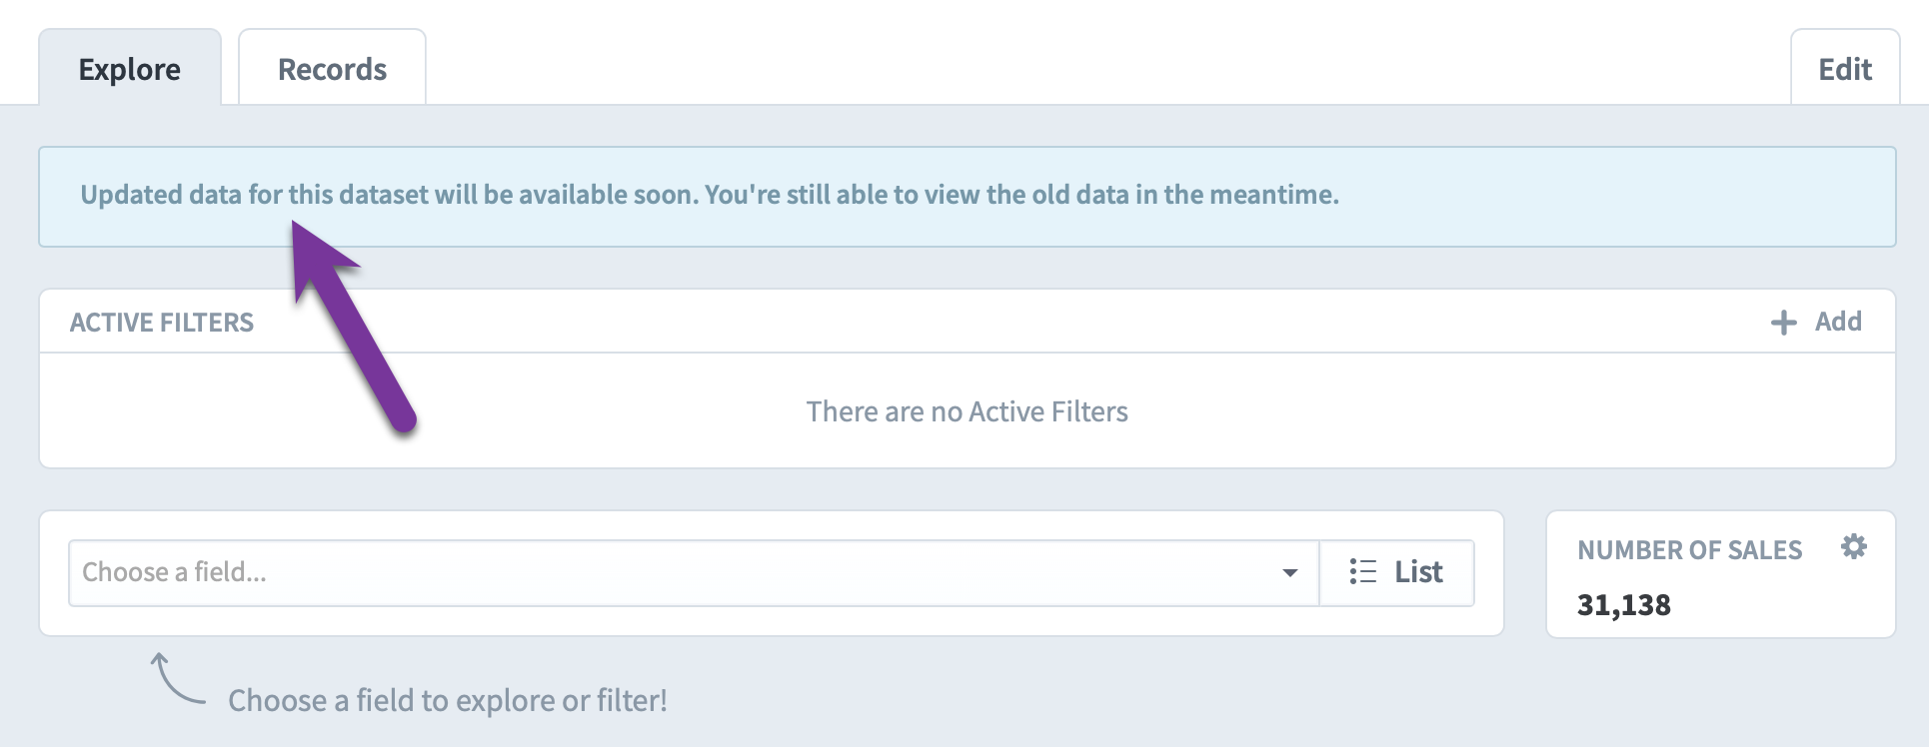Screen dimensions: 1929x747
Task: Open the Number of Sales gear settings
Action: click(x=1854, y=547)
